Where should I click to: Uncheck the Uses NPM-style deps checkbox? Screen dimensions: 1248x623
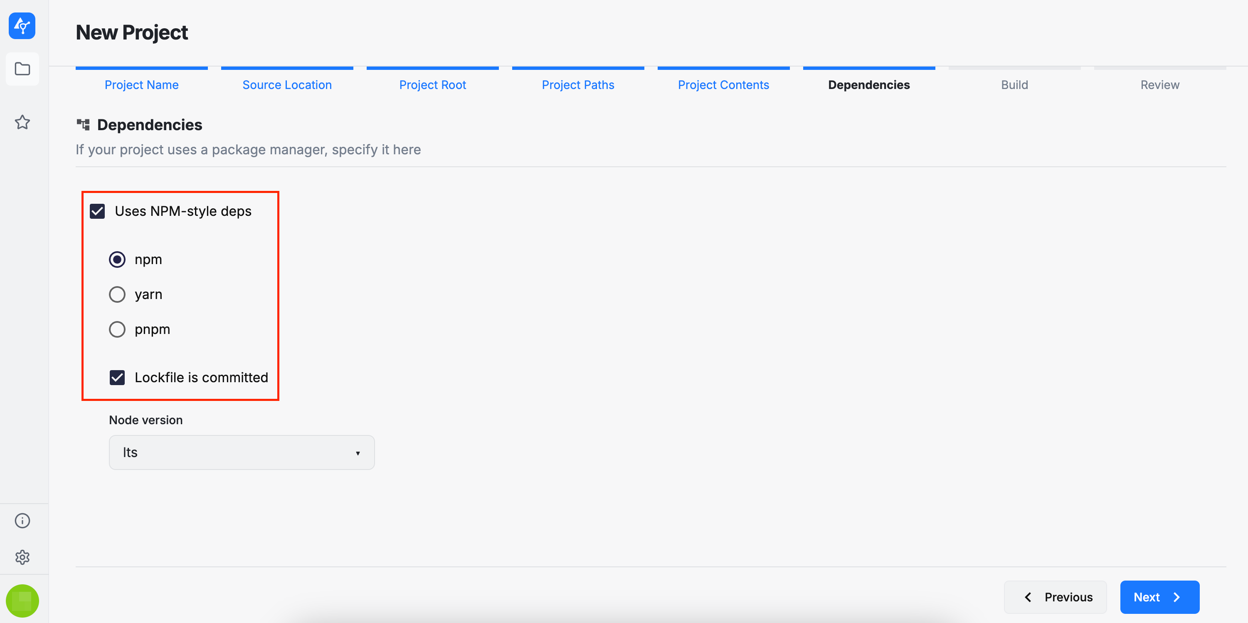click(97, 211)
